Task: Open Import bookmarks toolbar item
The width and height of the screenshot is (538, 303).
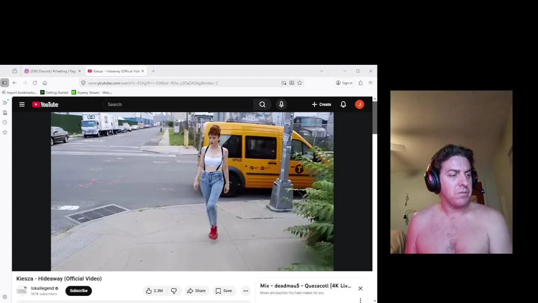Action: point(19,93)
